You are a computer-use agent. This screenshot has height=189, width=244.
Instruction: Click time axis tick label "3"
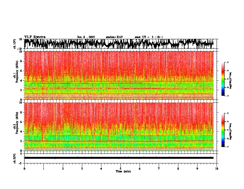click(x=82, y=169)
